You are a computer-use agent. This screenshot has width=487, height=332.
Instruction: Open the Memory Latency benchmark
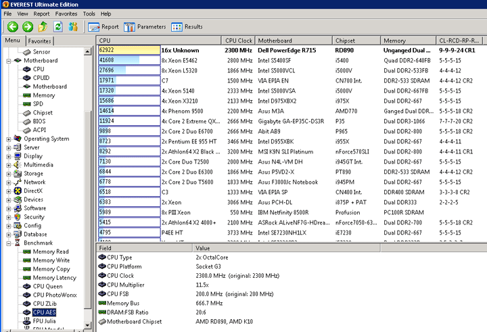54,278
